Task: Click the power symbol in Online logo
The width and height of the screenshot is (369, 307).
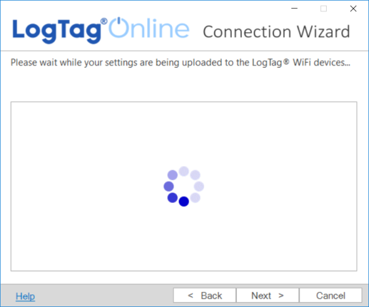Action: click(x=119, y=28)
